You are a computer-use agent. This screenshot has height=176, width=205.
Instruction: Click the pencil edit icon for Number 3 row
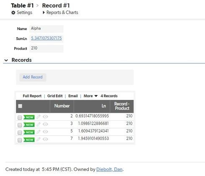38,124
